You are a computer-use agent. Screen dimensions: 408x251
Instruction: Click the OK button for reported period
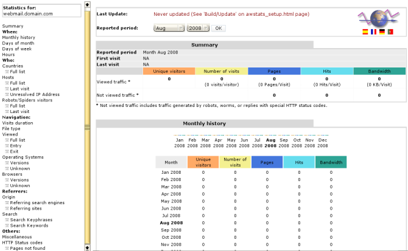click(219, 28)
